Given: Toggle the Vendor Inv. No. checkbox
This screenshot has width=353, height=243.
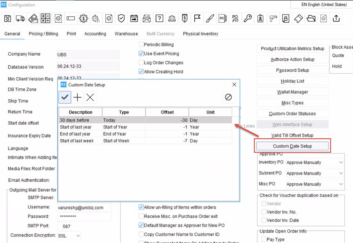Looking at the screenshot, I should [x=264, y=212].
